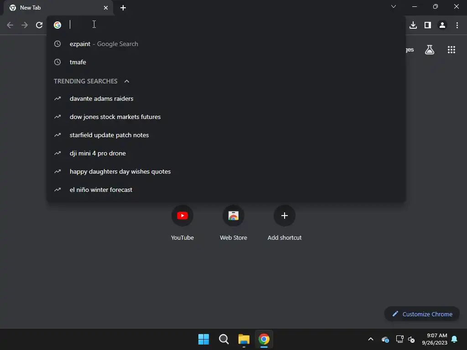Reload the current page
The height and width of the screenshot is (350, 467).
click(x=39, y=25)
